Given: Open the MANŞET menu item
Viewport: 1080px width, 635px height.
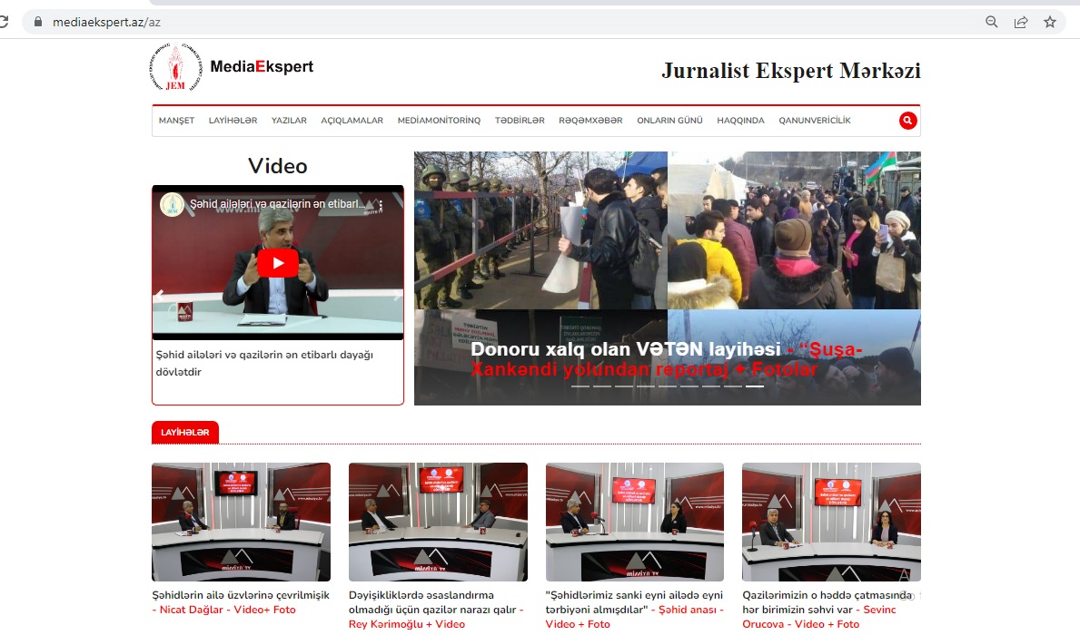Looking at the screenshot, I should click(x=175, y=119).
